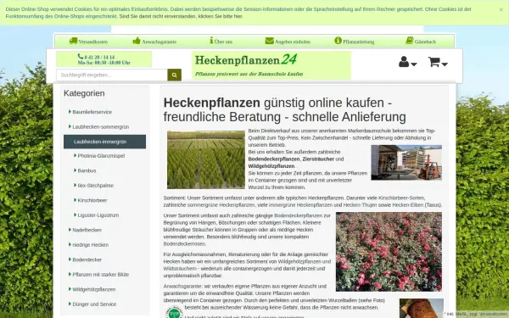
Task: Open Angebot einholen page
Action: pyautogui.click(x=293, y=42)
